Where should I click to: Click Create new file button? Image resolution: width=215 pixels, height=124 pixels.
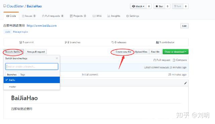tap(123, 52)
